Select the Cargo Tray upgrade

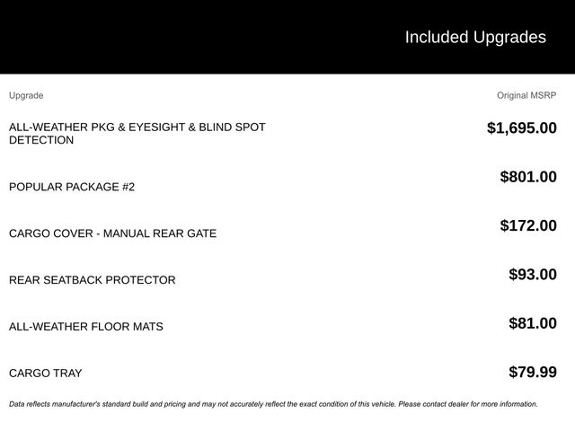45,374
